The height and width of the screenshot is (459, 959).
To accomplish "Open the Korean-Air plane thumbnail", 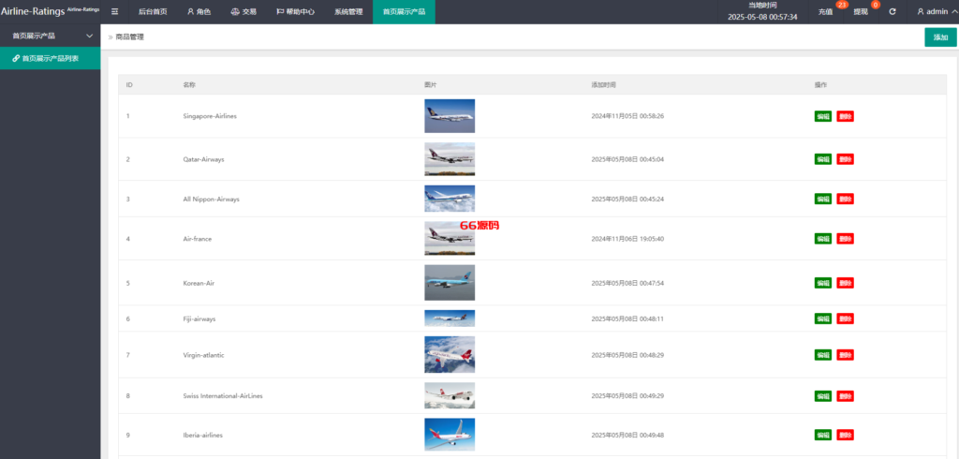I will point(450,283).
